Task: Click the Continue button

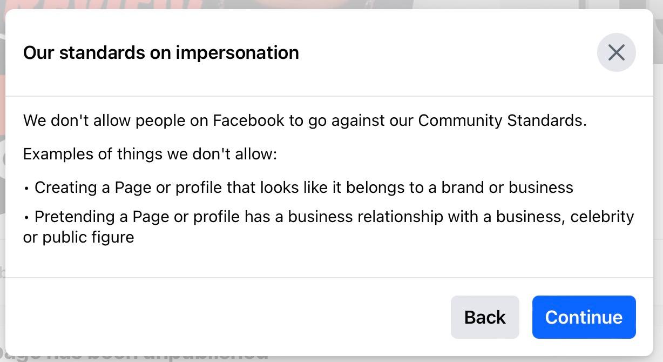Action: tap(584, 317)
